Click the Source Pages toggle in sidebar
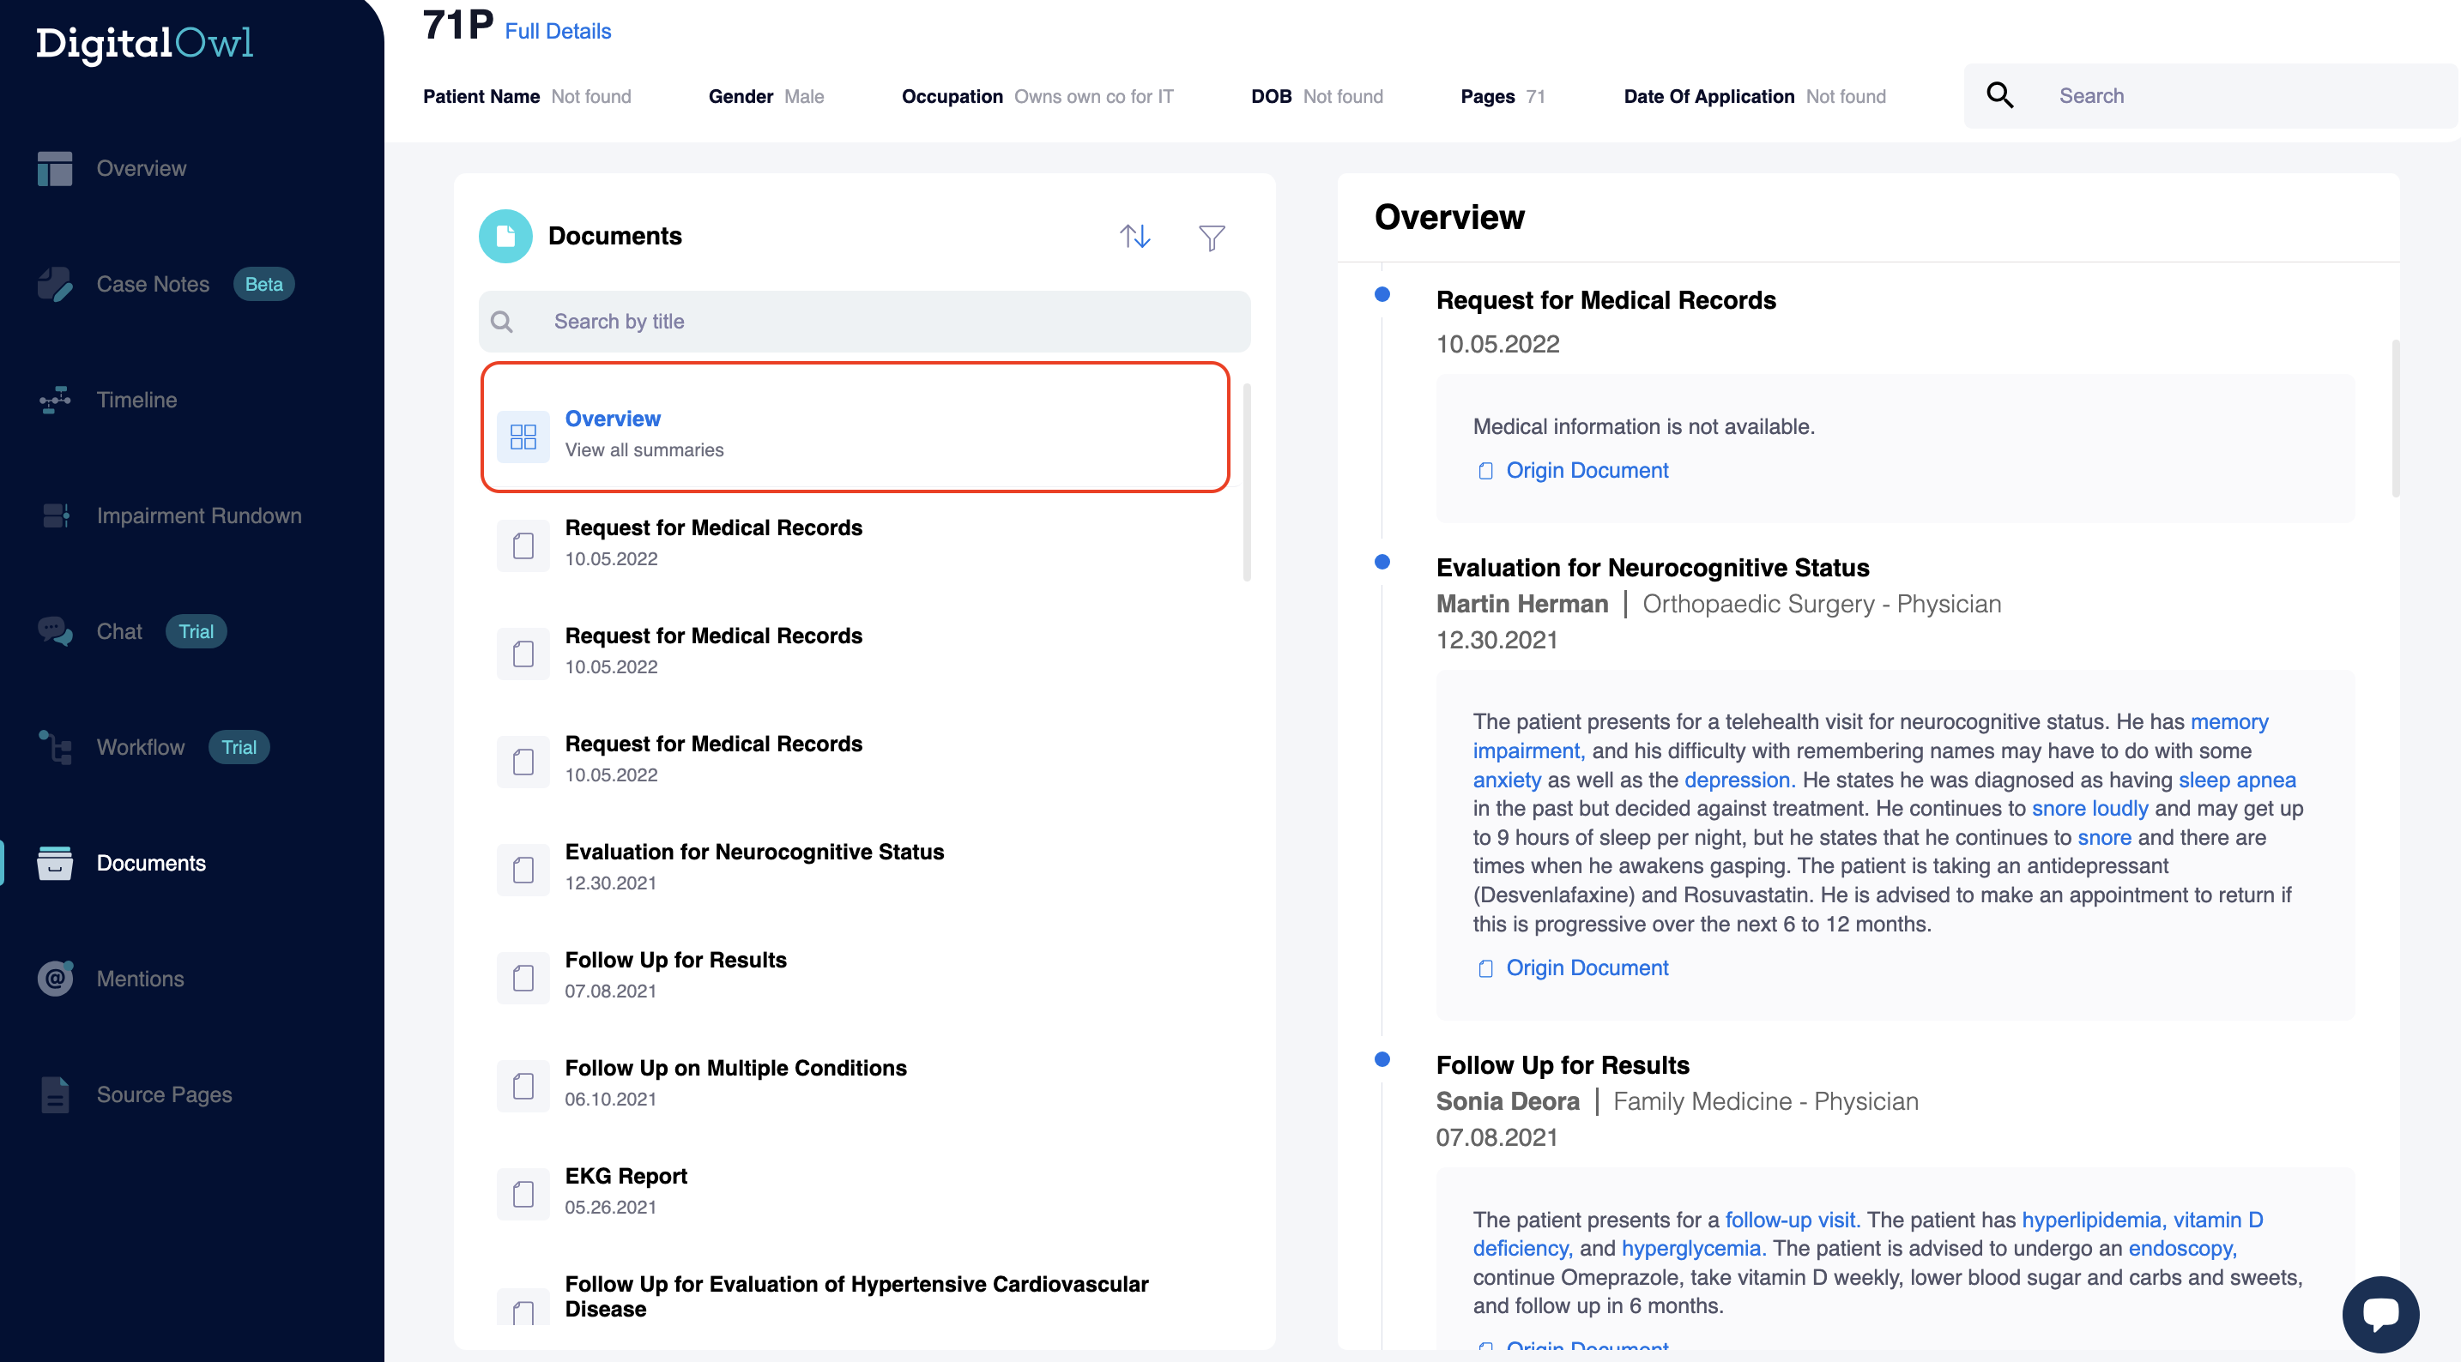 tap(161, 1094)
